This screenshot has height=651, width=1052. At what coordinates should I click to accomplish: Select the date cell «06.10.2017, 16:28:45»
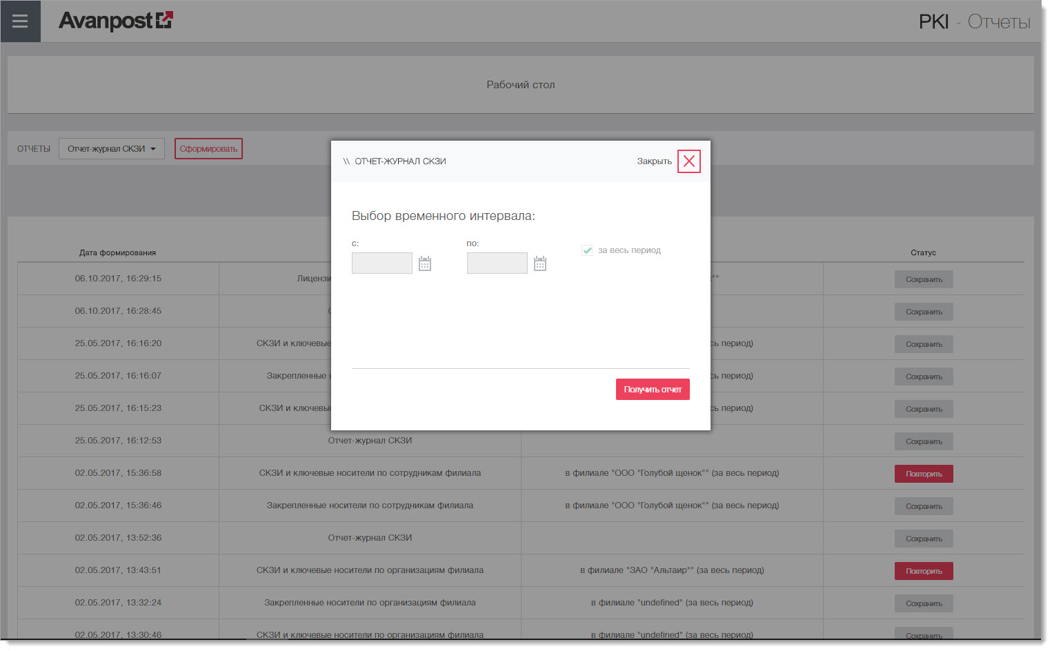click(x=118, y=311)
